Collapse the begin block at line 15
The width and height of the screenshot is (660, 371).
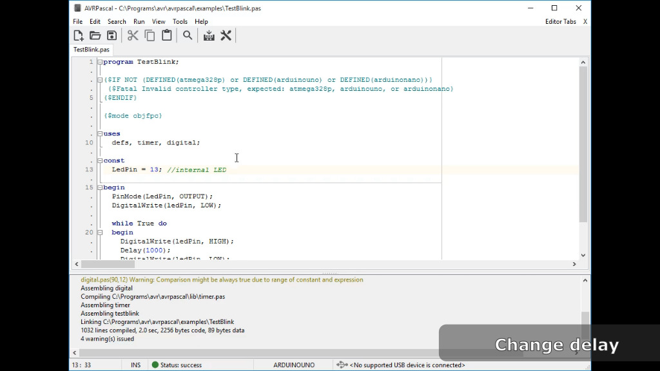(x=100, y=187)
